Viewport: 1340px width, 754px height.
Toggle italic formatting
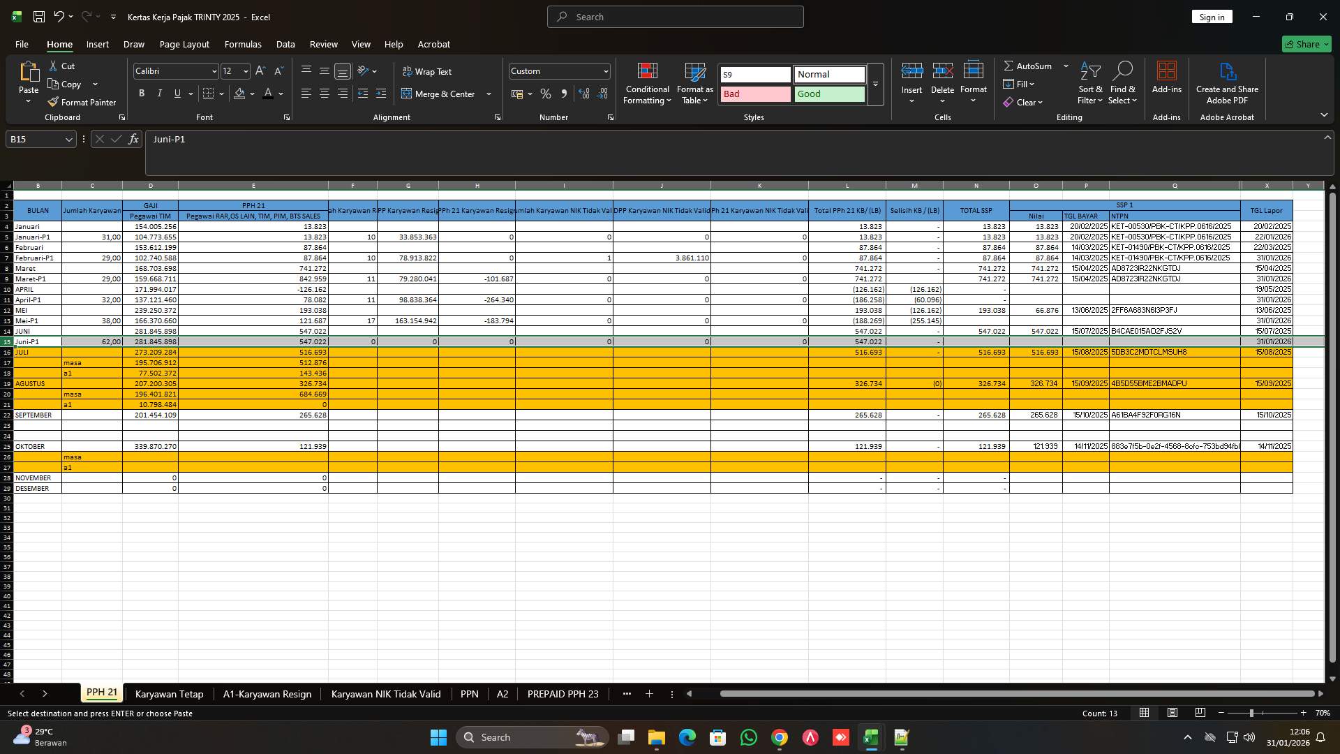click(x=159, y=93)
